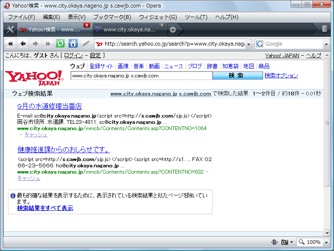
Task: Switch to the Yahoo!検索 tab
Action: (x=54, y=30)
